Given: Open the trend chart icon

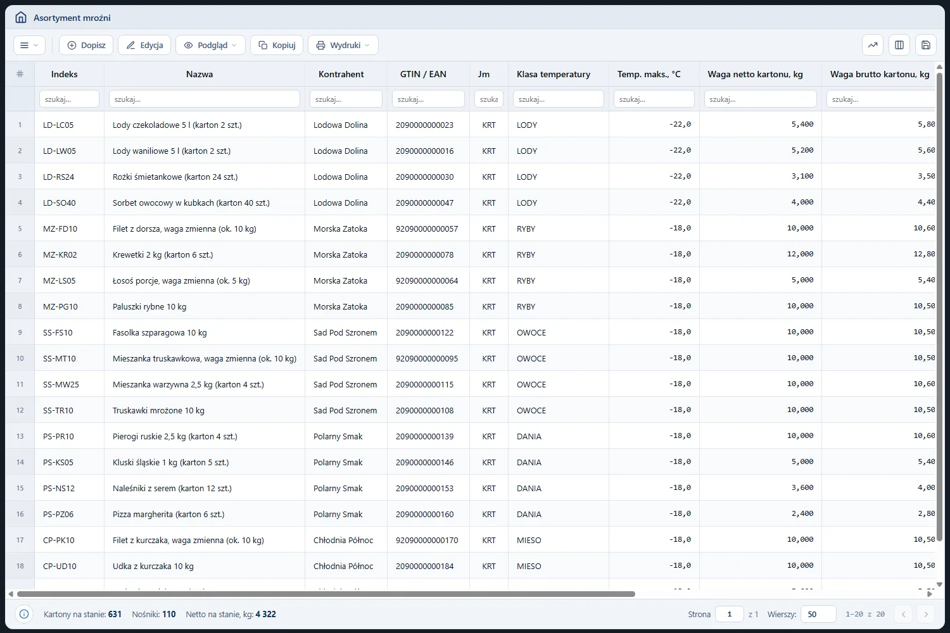Looking at the screenshot, I should (x=873, y=45).
